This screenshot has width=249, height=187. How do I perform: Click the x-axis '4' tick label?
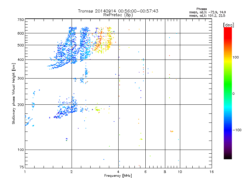pyautogui.click(x=118, y=172)
